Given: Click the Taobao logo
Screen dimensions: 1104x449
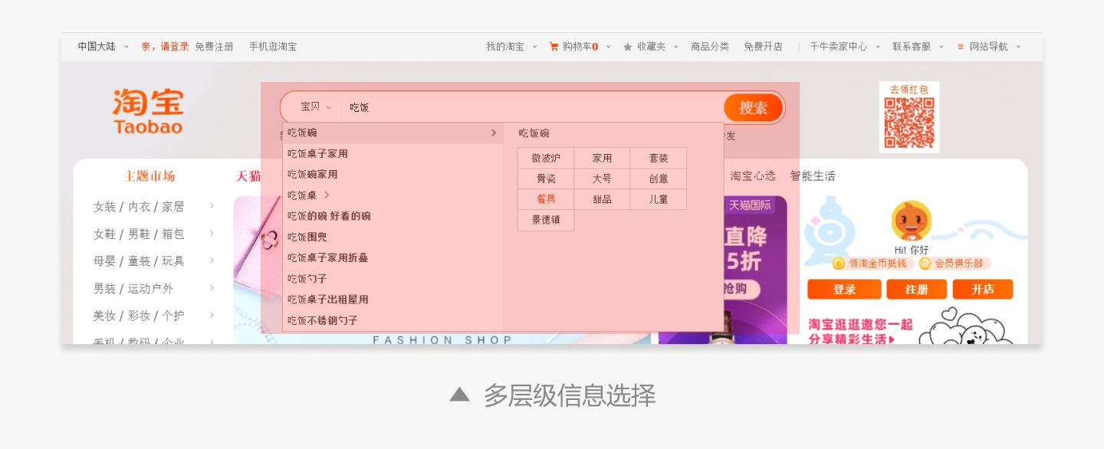Looking at the screenshot, I should point(148,112).
